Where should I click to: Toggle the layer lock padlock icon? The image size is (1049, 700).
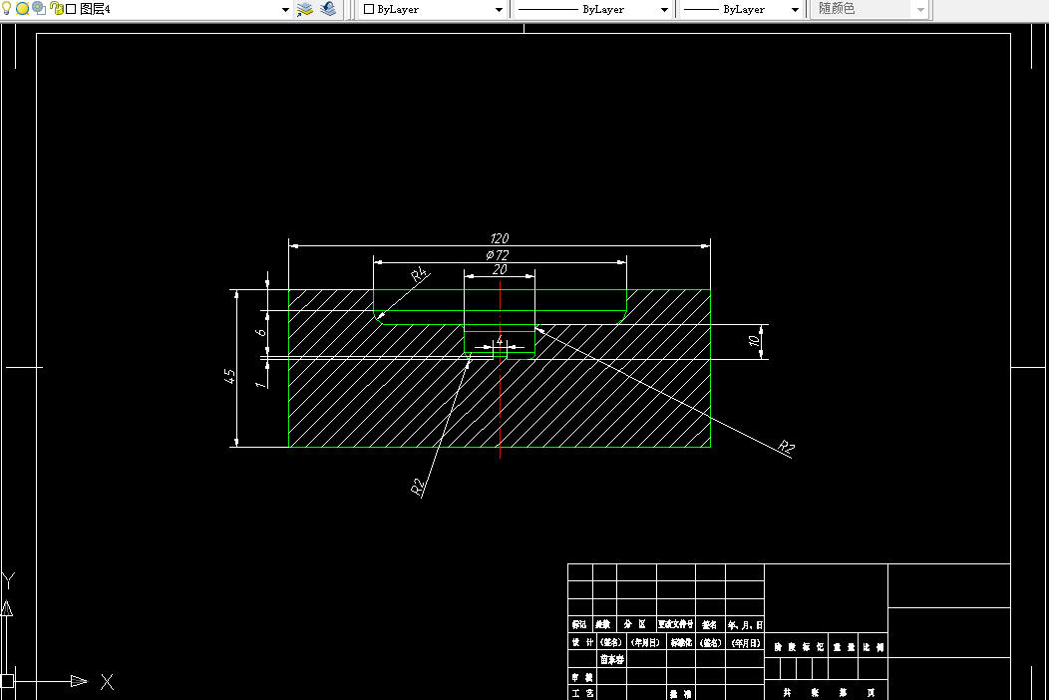(56, 9)
